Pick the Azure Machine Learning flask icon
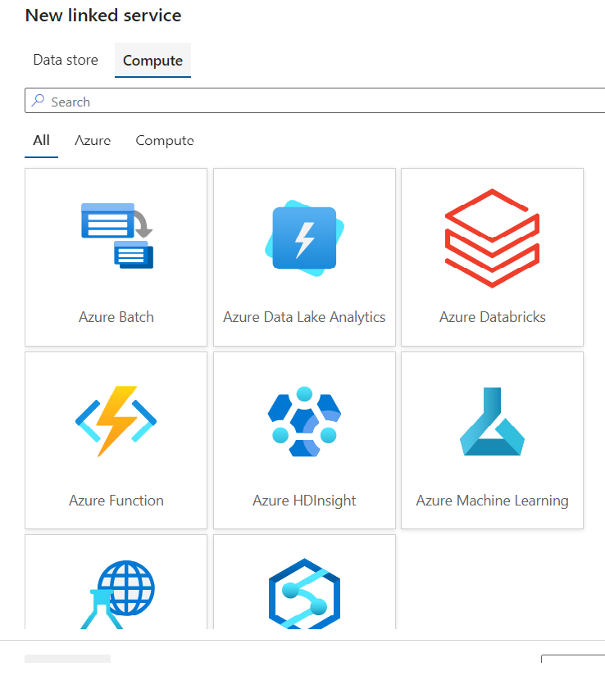The image size is (605, 680). click(x=492, y=421)
